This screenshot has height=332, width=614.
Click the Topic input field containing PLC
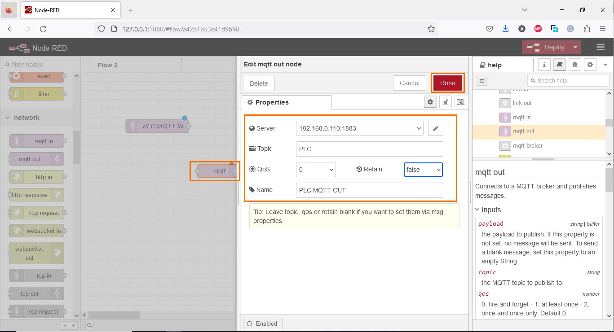(x=369, y=149)
